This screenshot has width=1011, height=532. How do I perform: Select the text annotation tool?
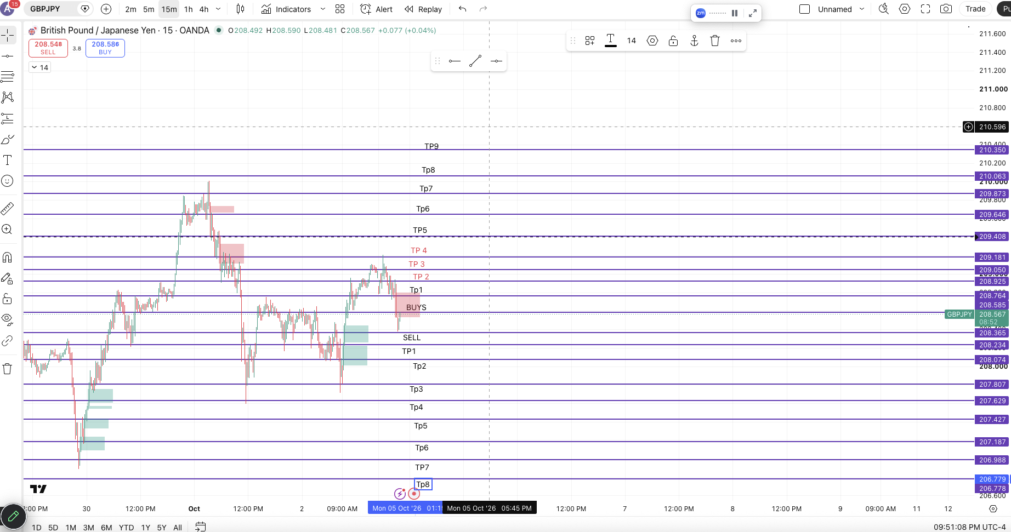click(x=8, y=160)
